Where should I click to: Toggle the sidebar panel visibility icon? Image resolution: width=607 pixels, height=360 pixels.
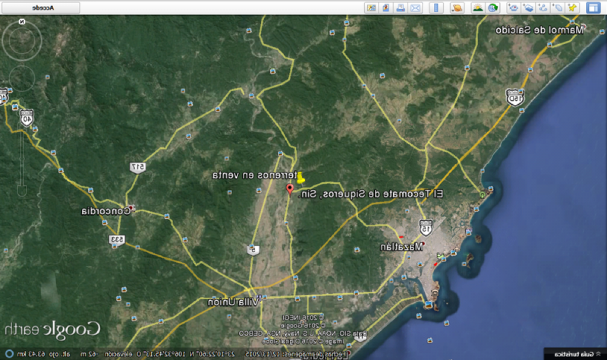point(594,8)
